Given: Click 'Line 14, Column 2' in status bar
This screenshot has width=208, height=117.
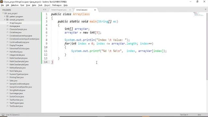Looking at the screenshot, I should (x=13, y=115).
